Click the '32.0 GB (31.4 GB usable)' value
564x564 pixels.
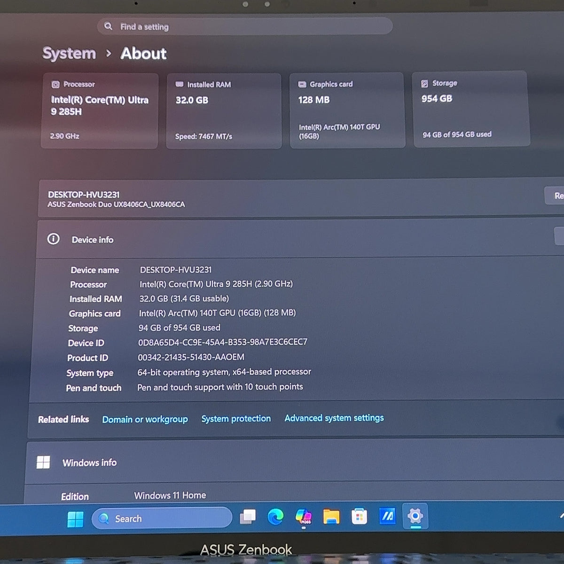click(x=184, y=298)
